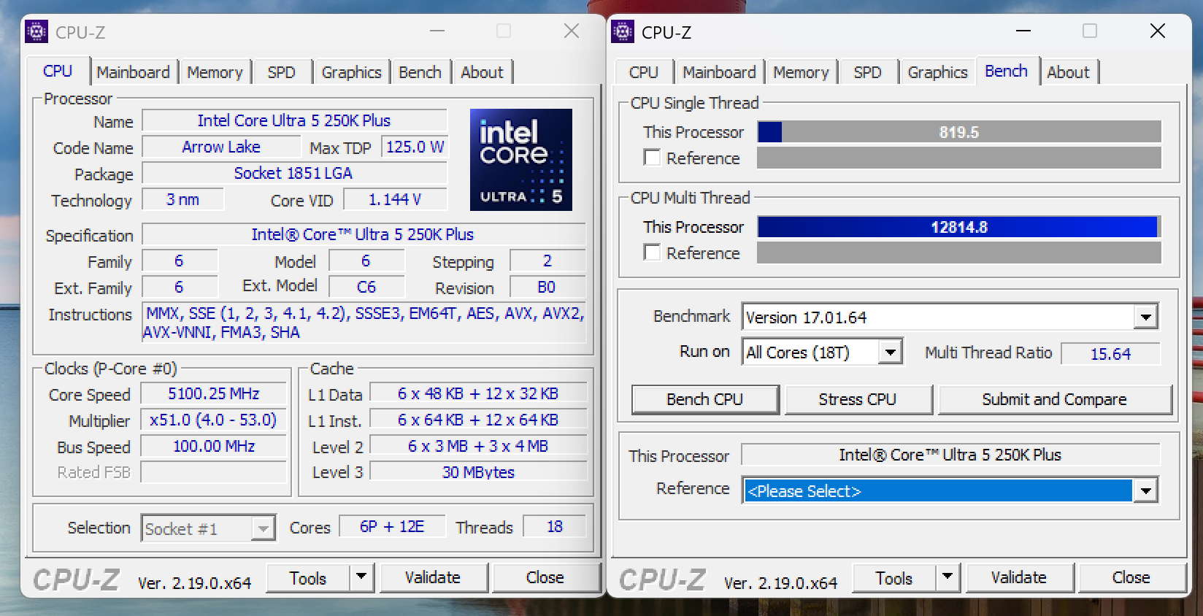This screenshot has height=616, width=1203.
Task: Click the Multi Thread Ratio 15.64 field
Action: pyautogui.click(x=1110, y=354)
